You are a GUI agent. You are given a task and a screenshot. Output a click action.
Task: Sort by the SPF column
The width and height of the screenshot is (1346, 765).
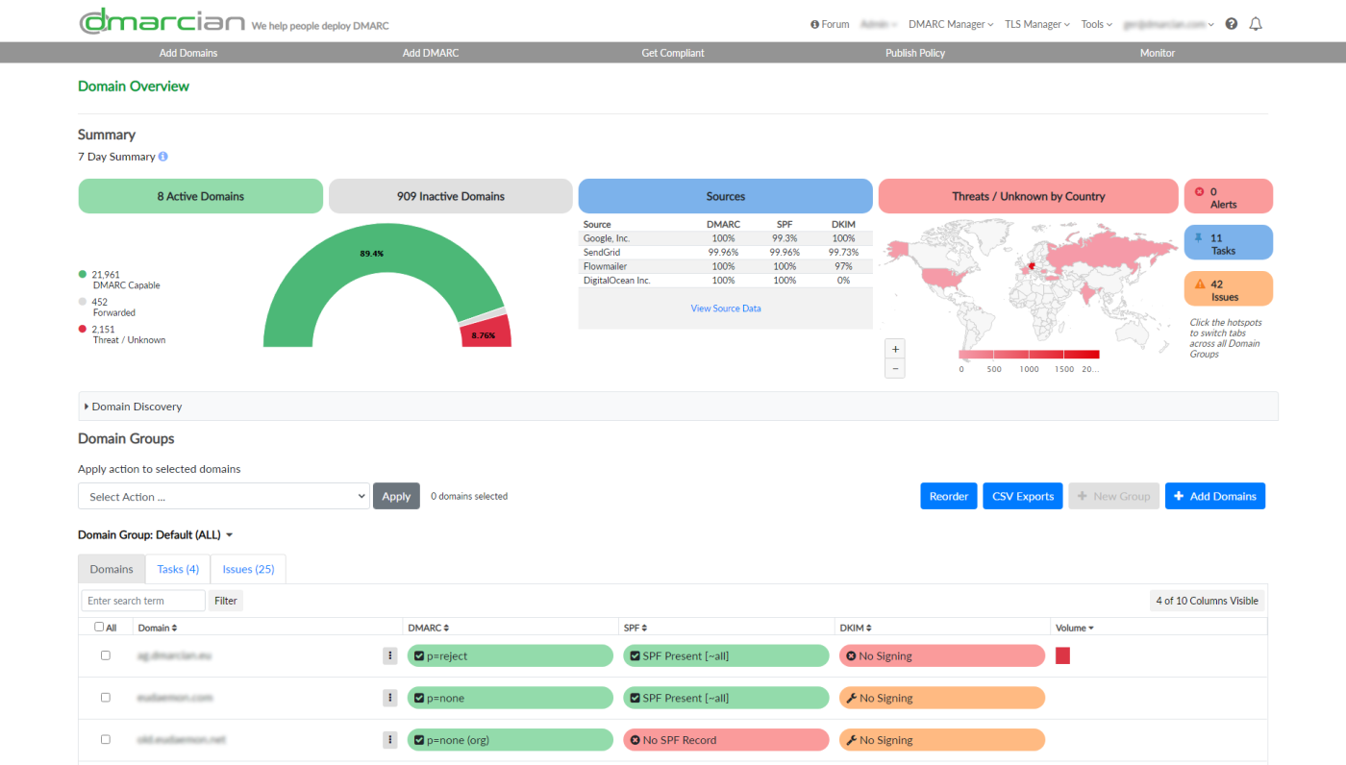(x=636, y=628)
